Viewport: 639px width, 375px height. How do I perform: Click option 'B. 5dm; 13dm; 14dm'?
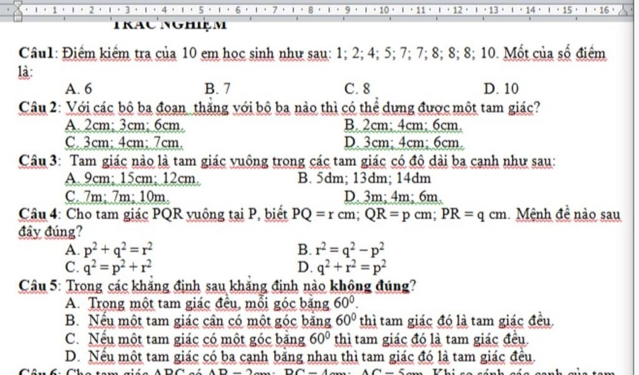[x=364, y=178]
